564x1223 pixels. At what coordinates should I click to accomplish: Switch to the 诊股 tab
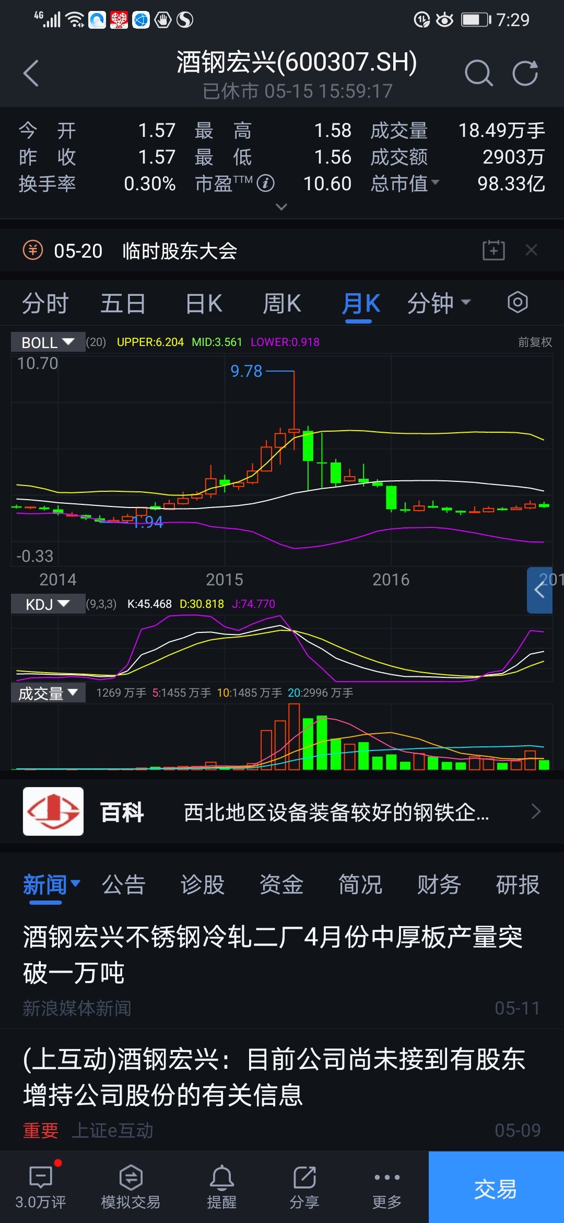[x=203, y=885]
